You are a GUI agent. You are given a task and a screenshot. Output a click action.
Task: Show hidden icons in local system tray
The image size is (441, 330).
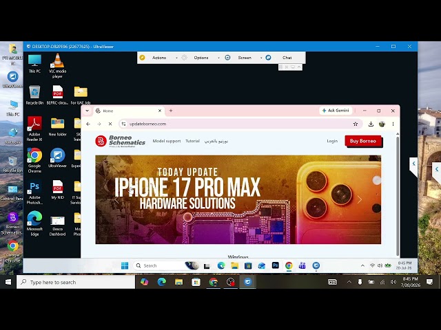coord(349,282)
